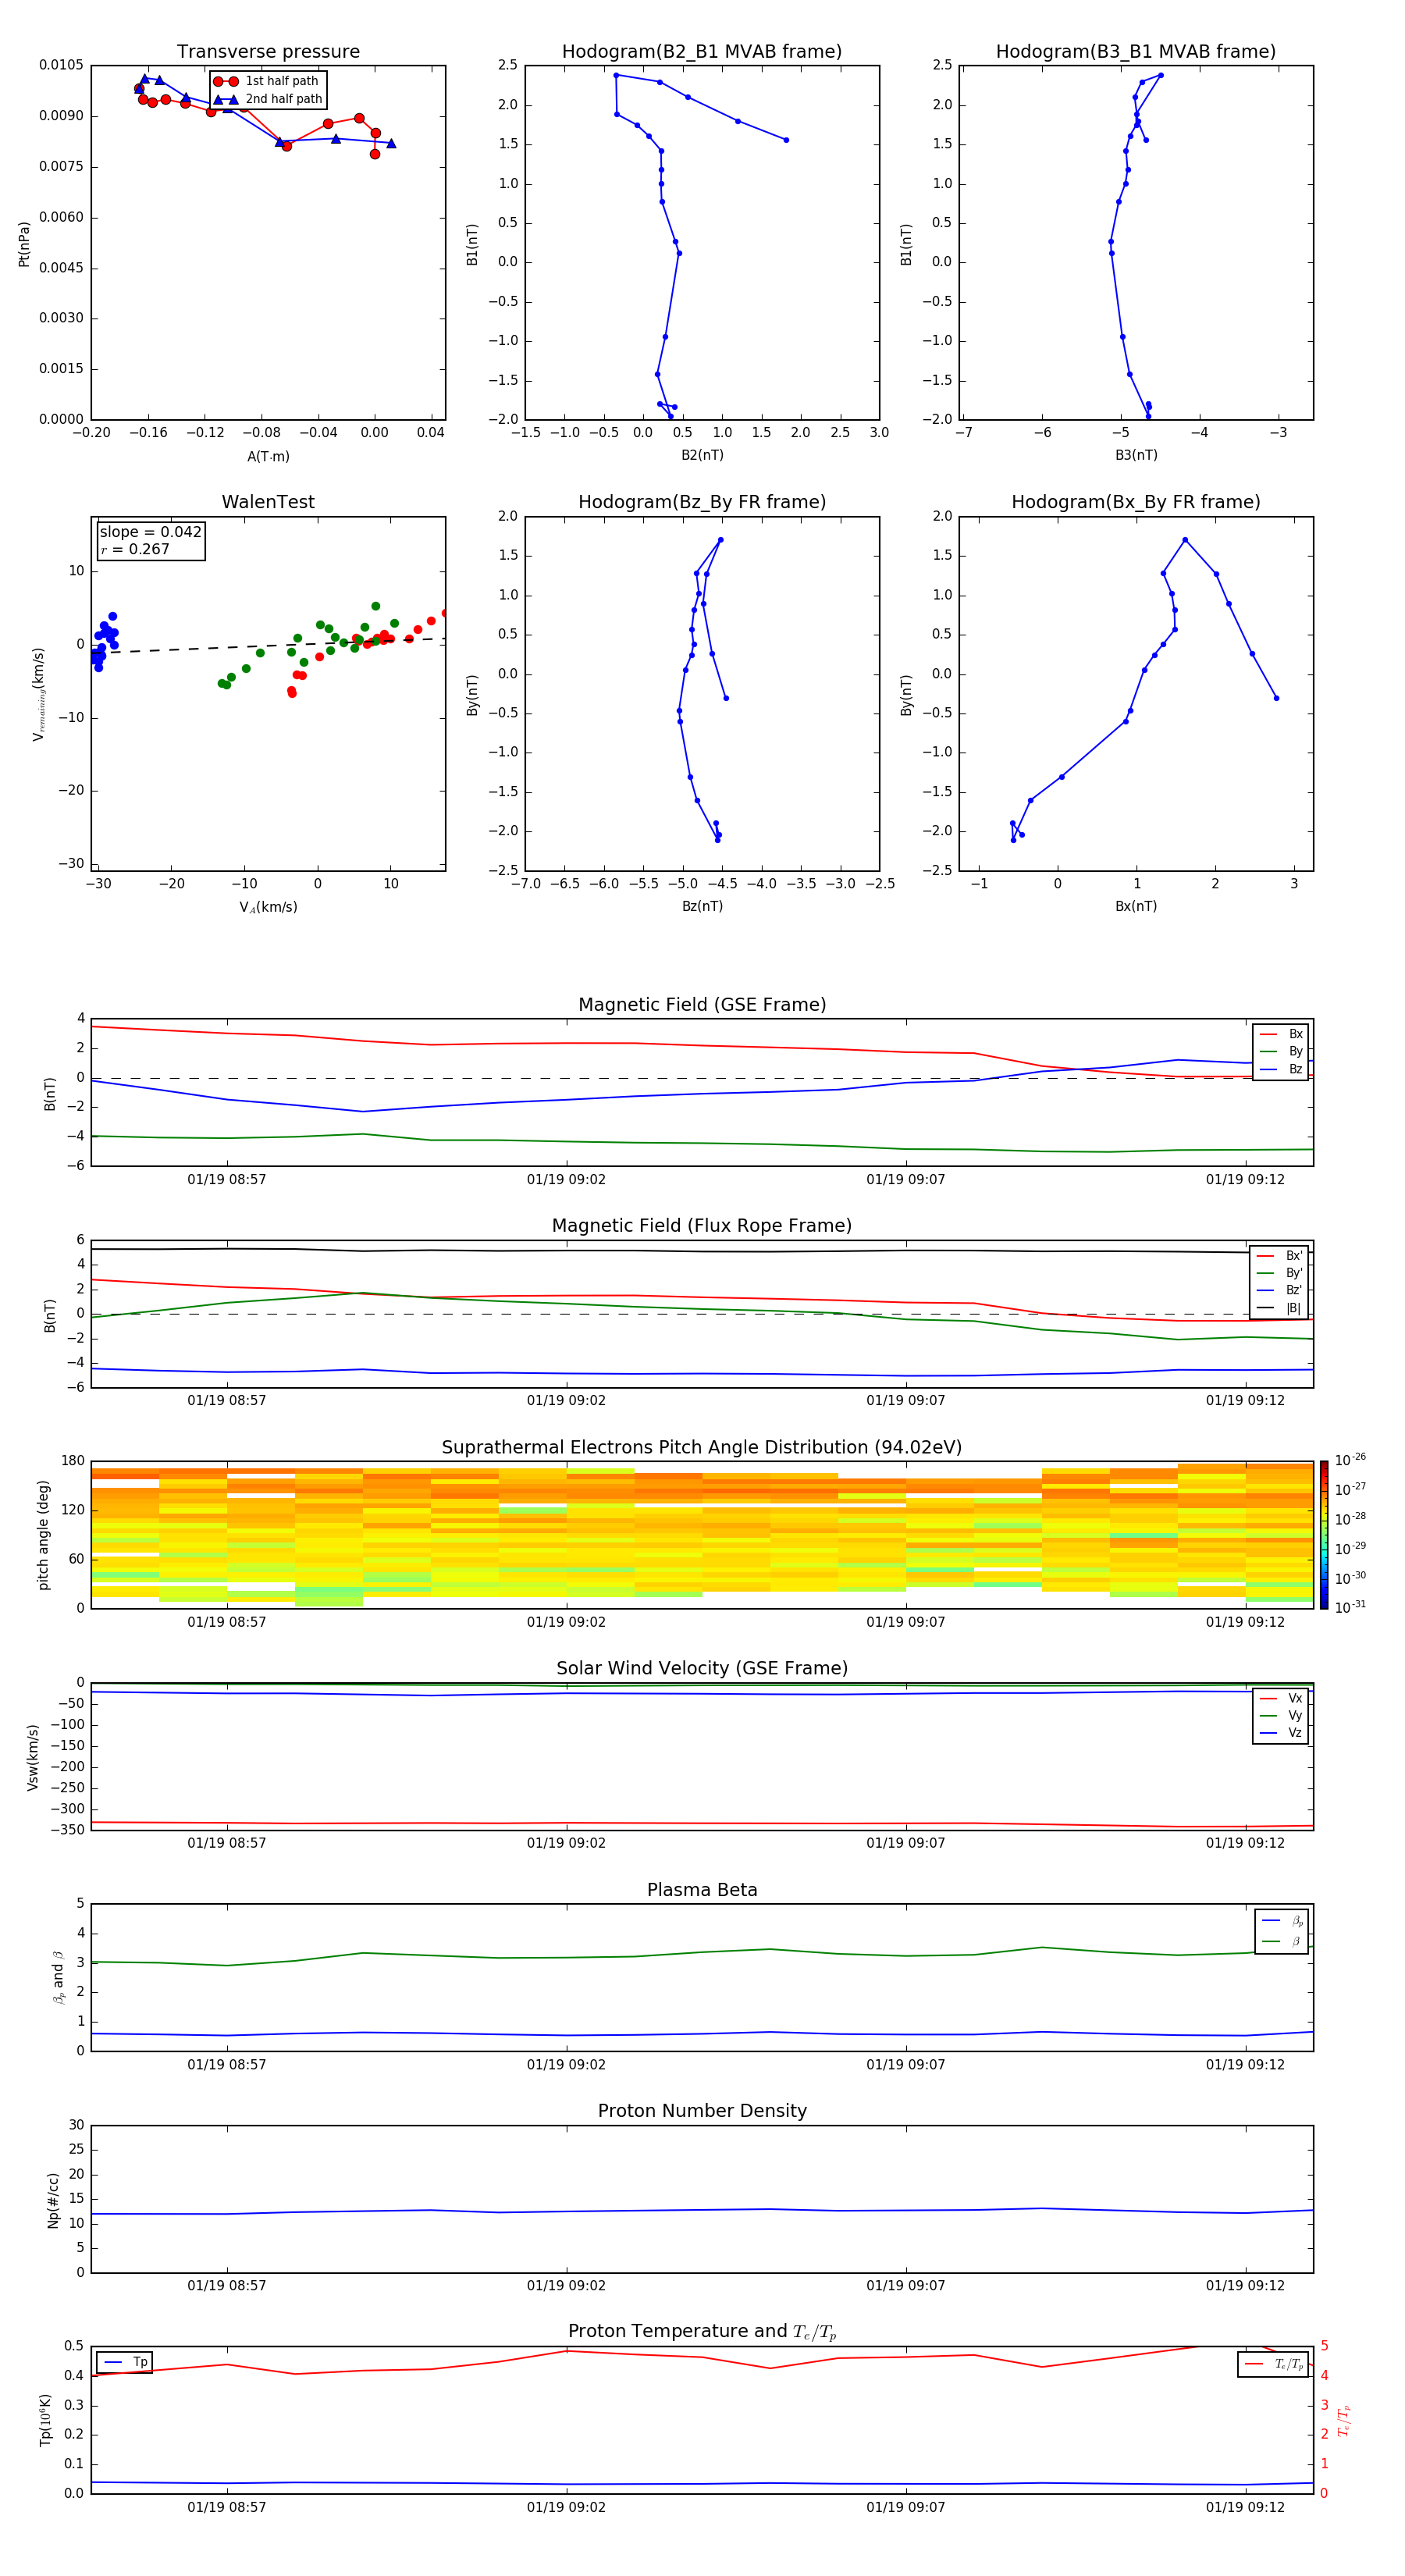Select the 'pitch angle (deg)' axis label

click(x=43, y=1535)
